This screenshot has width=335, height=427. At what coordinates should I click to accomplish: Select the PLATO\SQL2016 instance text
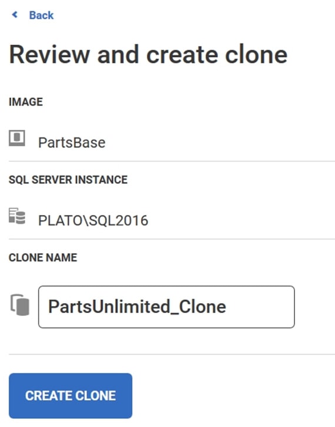[x=93, y=220]
